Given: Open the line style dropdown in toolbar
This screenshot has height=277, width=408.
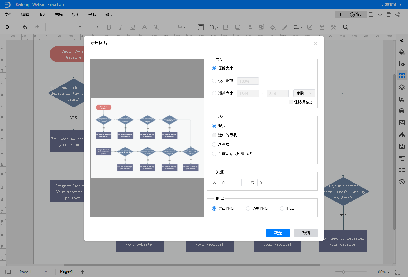Looking at the screenshot, I should [298, 27].
